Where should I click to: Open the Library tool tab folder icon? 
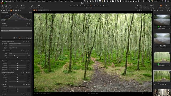[2, 10]
